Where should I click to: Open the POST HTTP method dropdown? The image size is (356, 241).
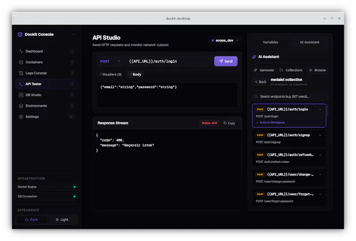(x=110, y=61)
